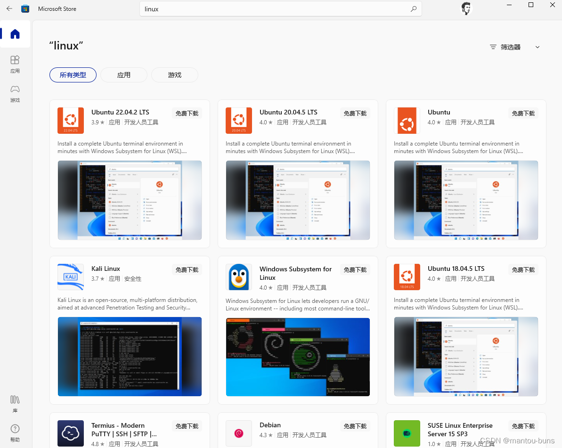Click the search magnifier icon in the search bar
Image resolution: width=562 pixels, height=448 pixels.
pyautogui.click(x=413, y=8)
